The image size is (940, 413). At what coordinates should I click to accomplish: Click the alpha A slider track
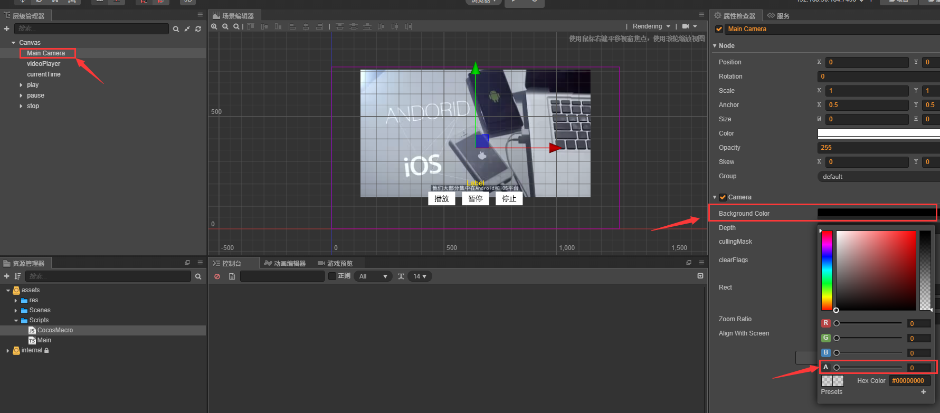tap(869, 368)
